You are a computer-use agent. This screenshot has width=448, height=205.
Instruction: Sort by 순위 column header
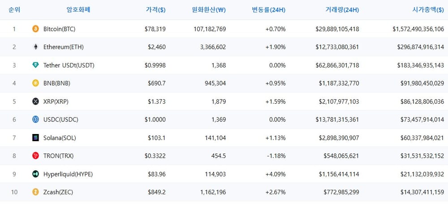pos(14,10)
